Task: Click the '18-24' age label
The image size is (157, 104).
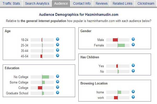Action: (x=25, y=40)
